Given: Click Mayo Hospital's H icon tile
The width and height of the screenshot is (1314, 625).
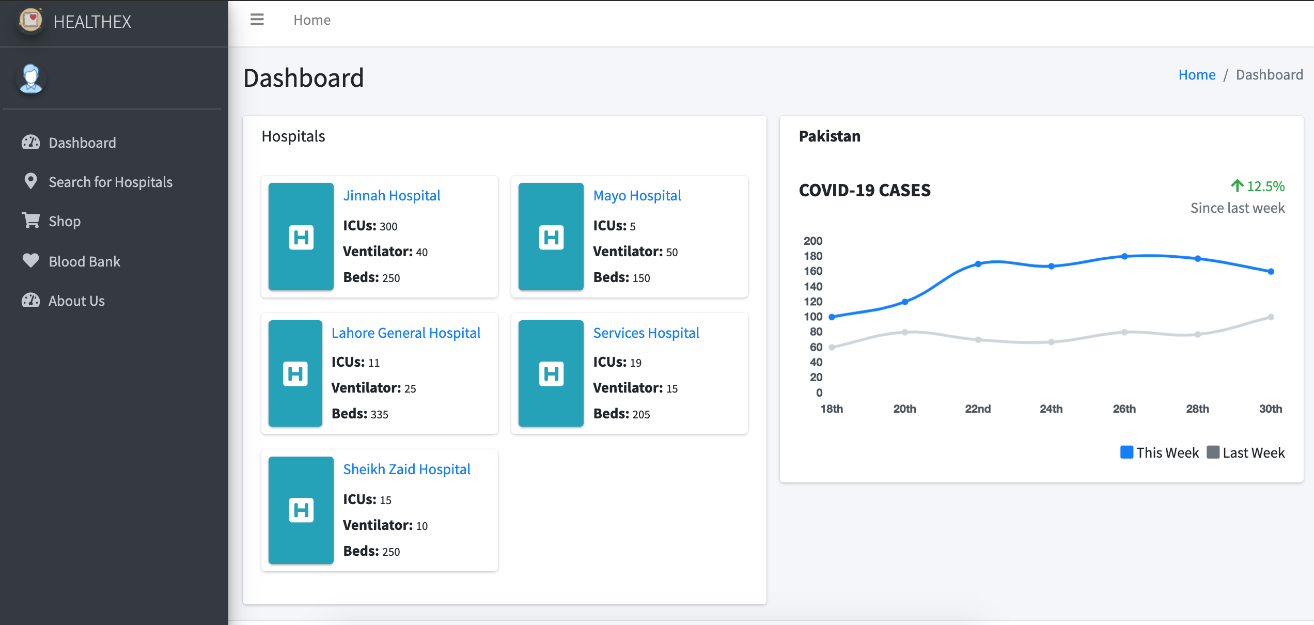Looking at the screenshot, I should (551, 237).
